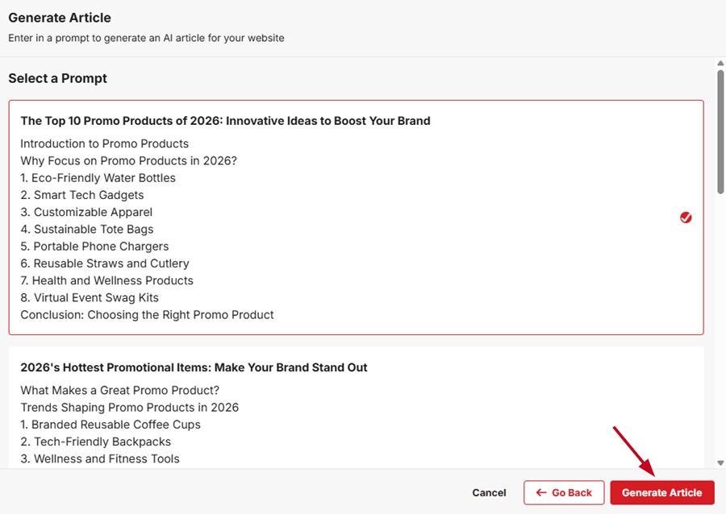Choose the "Top 10 Promo Products of 2026" title
The image size is (726, 514).
tap(225, 121)
